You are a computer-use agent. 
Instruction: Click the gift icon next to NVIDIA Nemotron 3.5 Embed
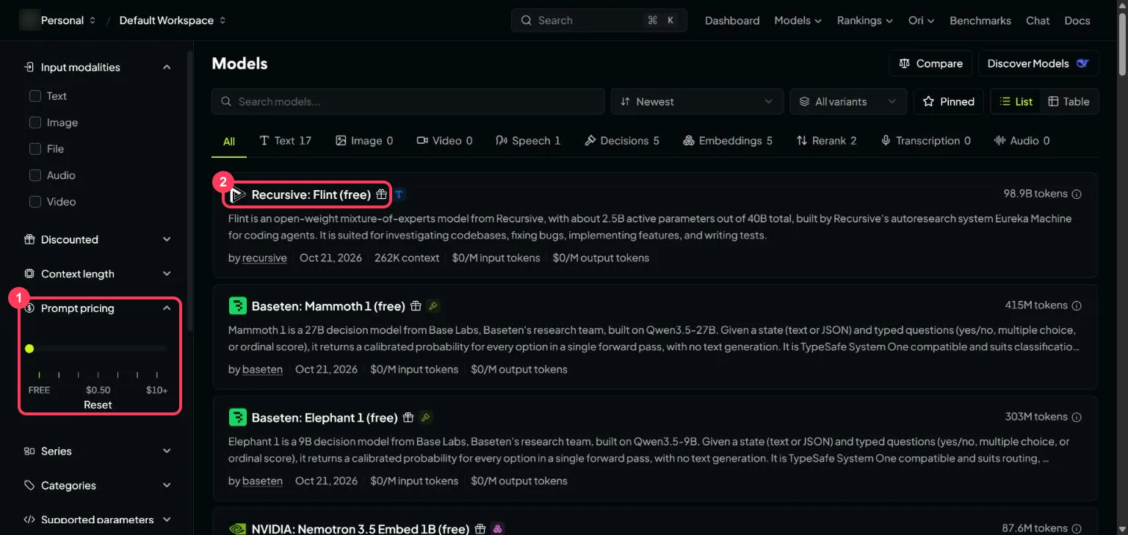coord(480,528)
